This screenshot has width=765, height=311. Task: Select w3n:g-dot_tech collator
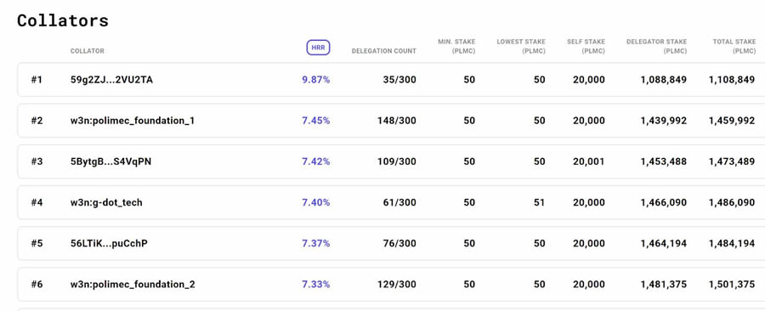click(x=106, y=202)
